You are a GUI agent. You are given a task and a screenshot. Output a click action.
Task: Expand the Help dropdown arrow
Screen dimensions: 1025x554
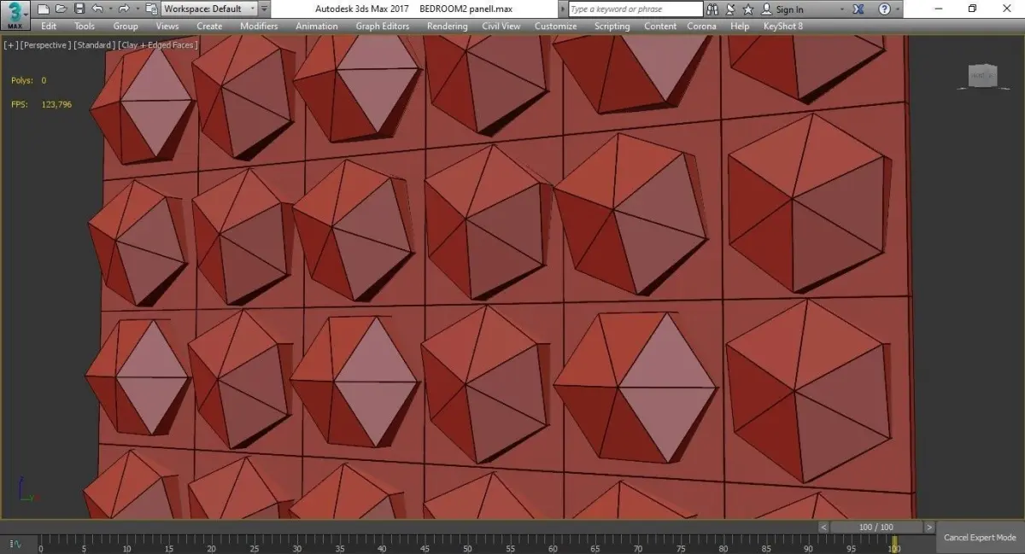(897, 9)
